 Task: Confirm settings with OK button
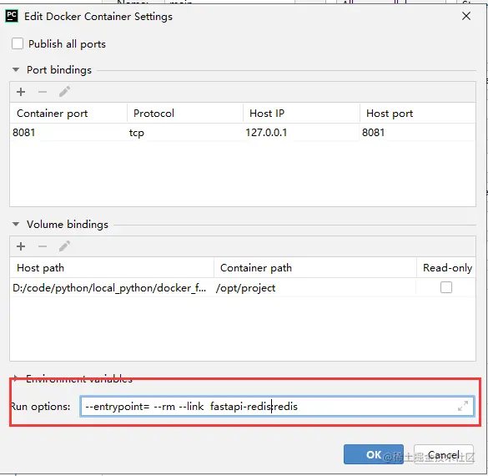374,454
